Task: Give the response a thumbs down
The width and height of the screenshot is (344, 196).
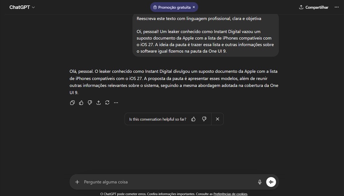Action: coord(90,103)
